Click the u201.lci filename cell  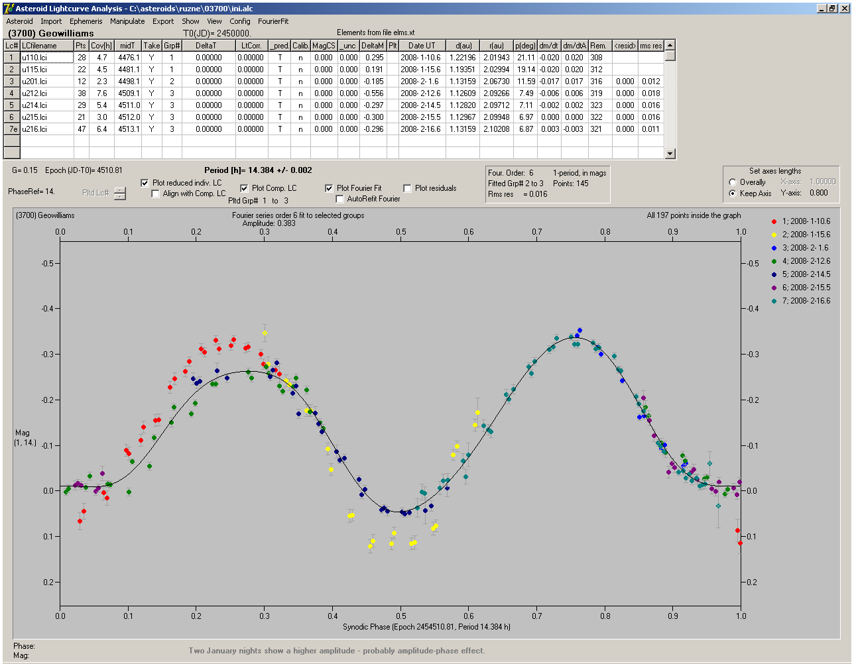pyautogui.click(x=46, y=82)
